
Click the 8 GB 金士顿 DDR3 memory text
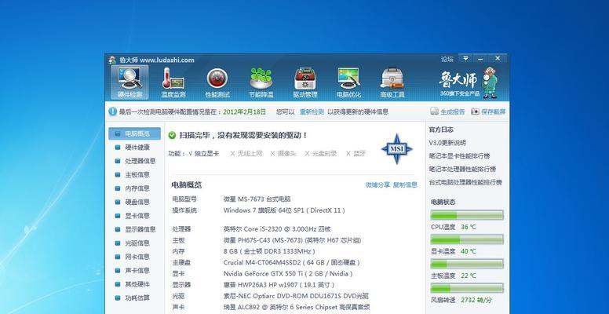[269, 251]
